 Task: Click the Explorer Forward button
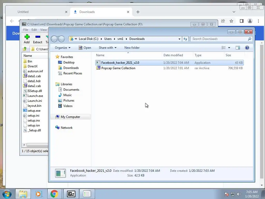[x=61, y=39]
